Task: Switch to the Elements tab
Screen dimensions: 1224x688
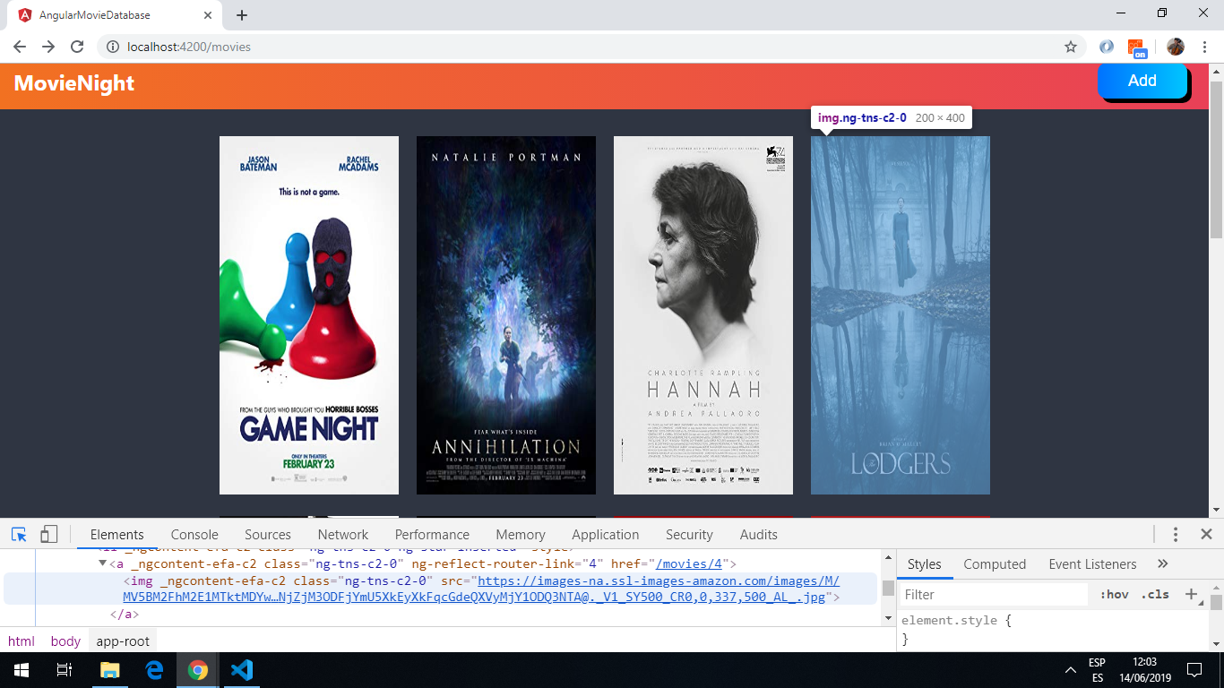Action: pyautogui.click(x=116, y=535)
